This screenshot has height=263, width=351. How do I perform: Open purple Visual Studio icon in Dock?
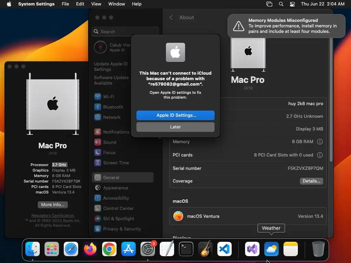click(x=252, y=249)
